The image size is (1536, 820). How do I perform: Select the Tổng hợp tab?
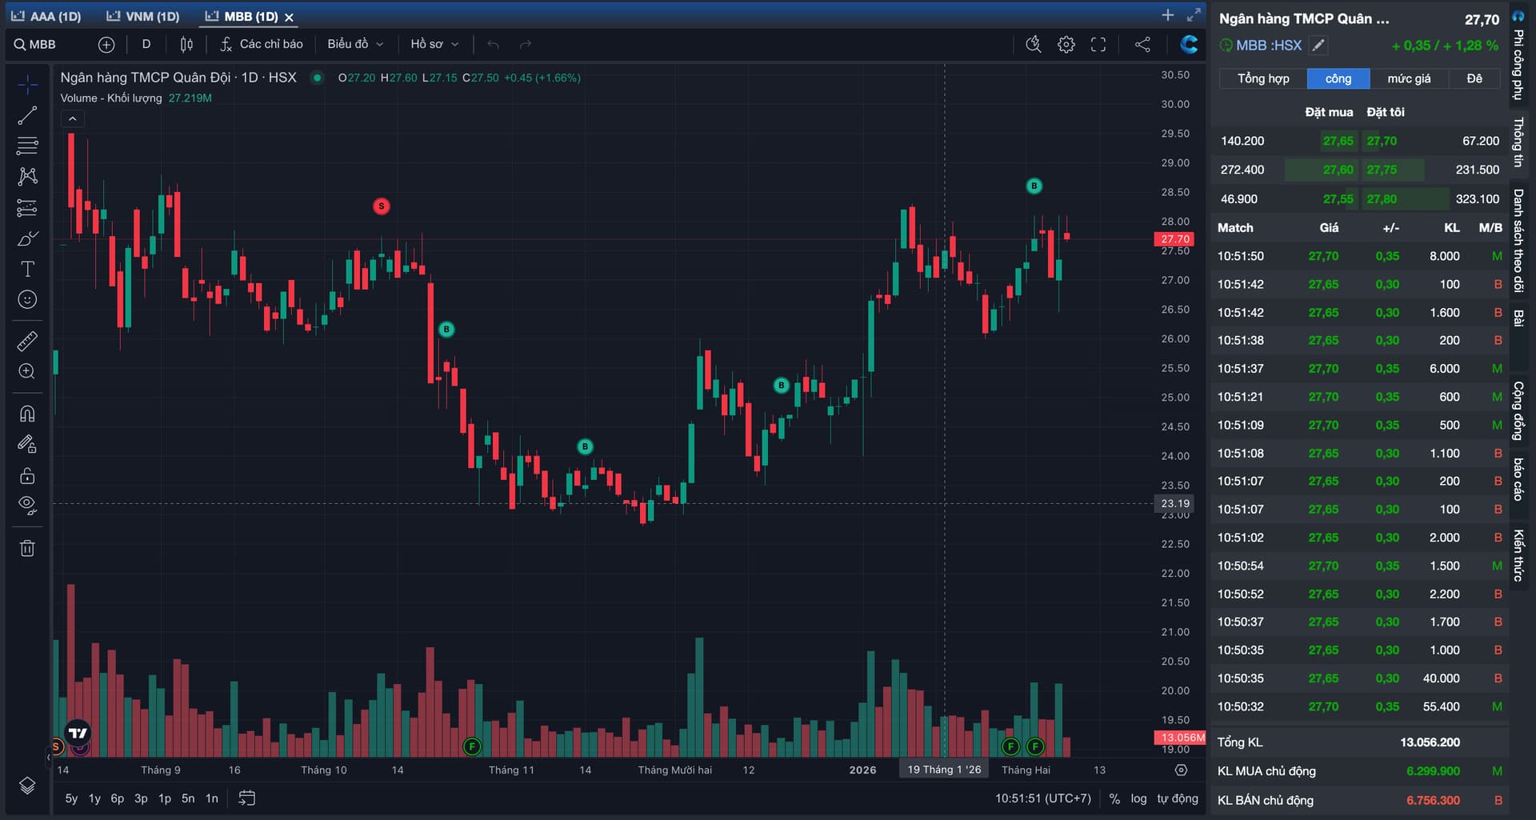pos(1263,78)
